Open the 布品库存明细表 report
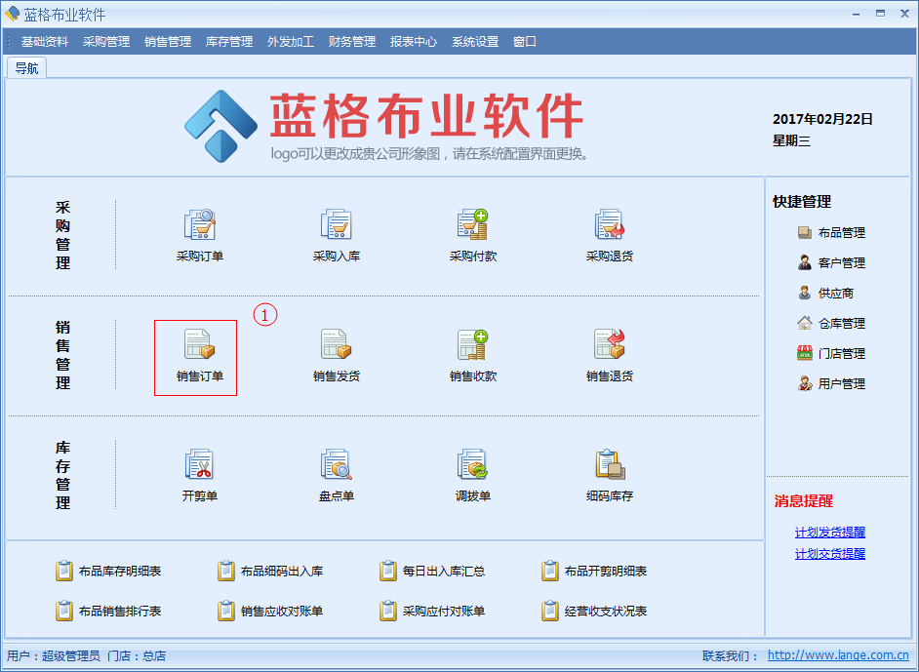919x672 pixels. pyautogui.click(x=119, y=572)
